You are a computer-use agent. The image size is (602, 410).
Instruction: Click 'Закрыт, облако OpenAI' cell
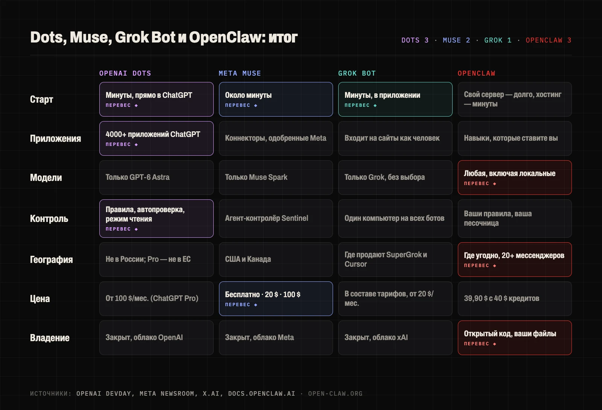click(x=156, y=338)
